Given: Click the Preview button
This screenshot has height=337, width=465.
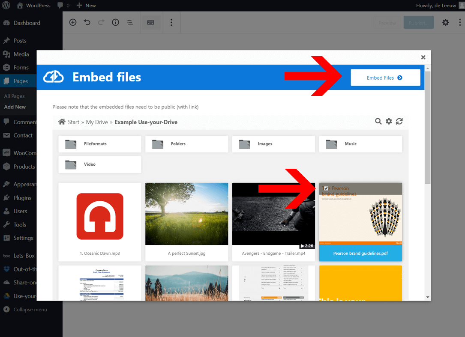Looking at the screenshot, I should 387,23.
